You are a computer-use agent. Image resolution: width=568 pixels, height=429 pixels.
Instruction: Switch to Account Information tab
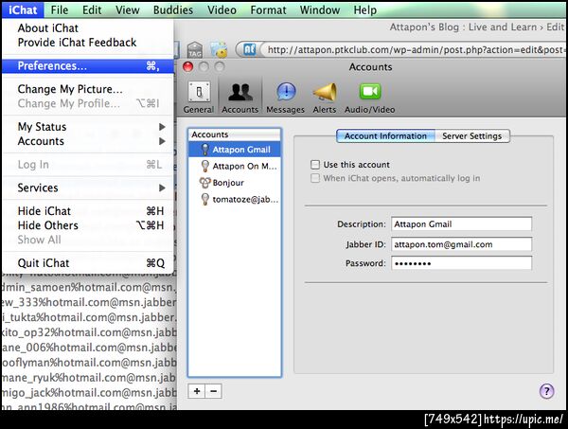click(x=385, y=135)
